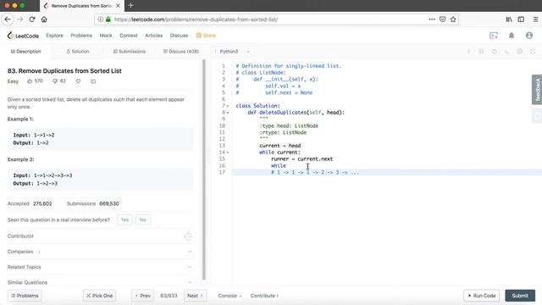This screenshot has width=542, height=305.
Task: Click the Pick One button
Action: pos(100,296)
